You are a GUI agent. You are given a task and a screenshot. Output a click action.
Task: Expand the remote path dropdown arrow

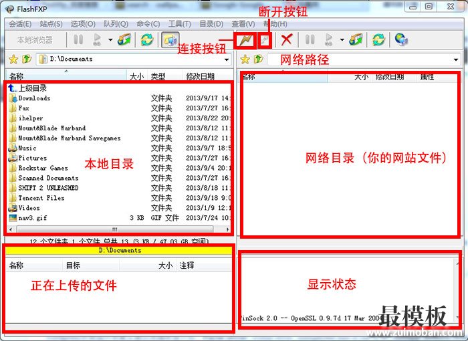pos(455,60)
